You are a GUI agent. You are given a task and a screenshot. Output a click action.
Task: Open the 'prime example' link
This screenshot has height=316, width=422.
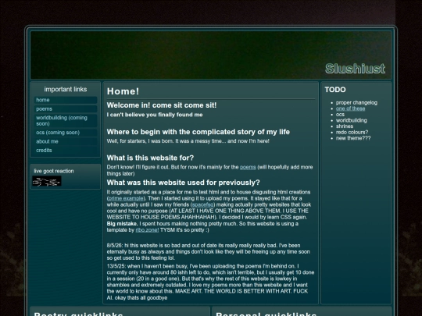(126, 198)
